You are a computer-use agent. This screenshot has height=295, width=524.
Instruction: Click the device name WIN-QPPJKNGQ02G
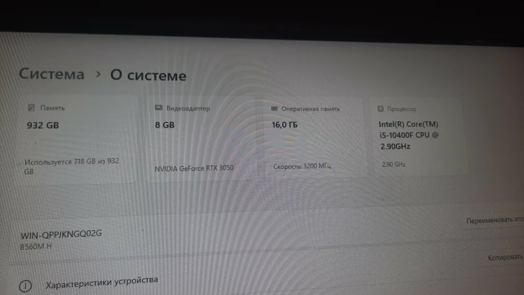pos(61,234)
